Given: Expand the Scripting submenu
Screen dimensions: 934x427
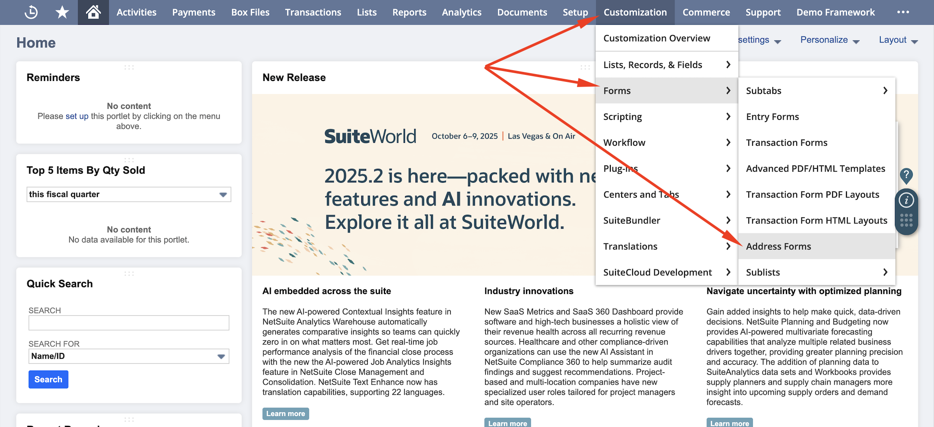Looking at the screenshot, I should (667, 116).
